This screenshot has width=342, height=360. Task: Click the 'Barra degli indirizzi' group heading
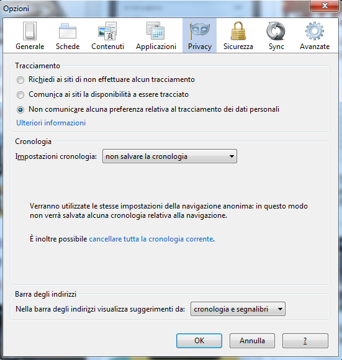[45, 294]
